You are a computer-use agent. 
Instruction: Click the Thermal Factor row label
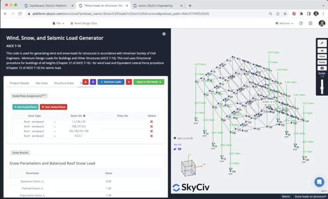(x=32, y=188)
